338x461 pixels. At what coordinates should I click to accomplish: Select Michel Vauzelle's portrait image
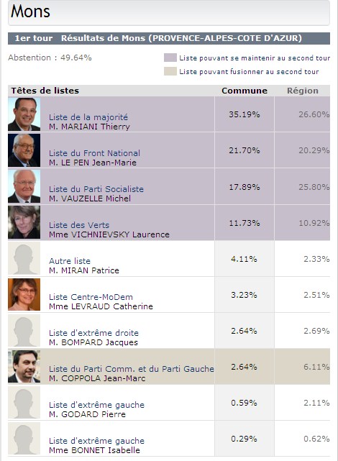pos(24,186)
